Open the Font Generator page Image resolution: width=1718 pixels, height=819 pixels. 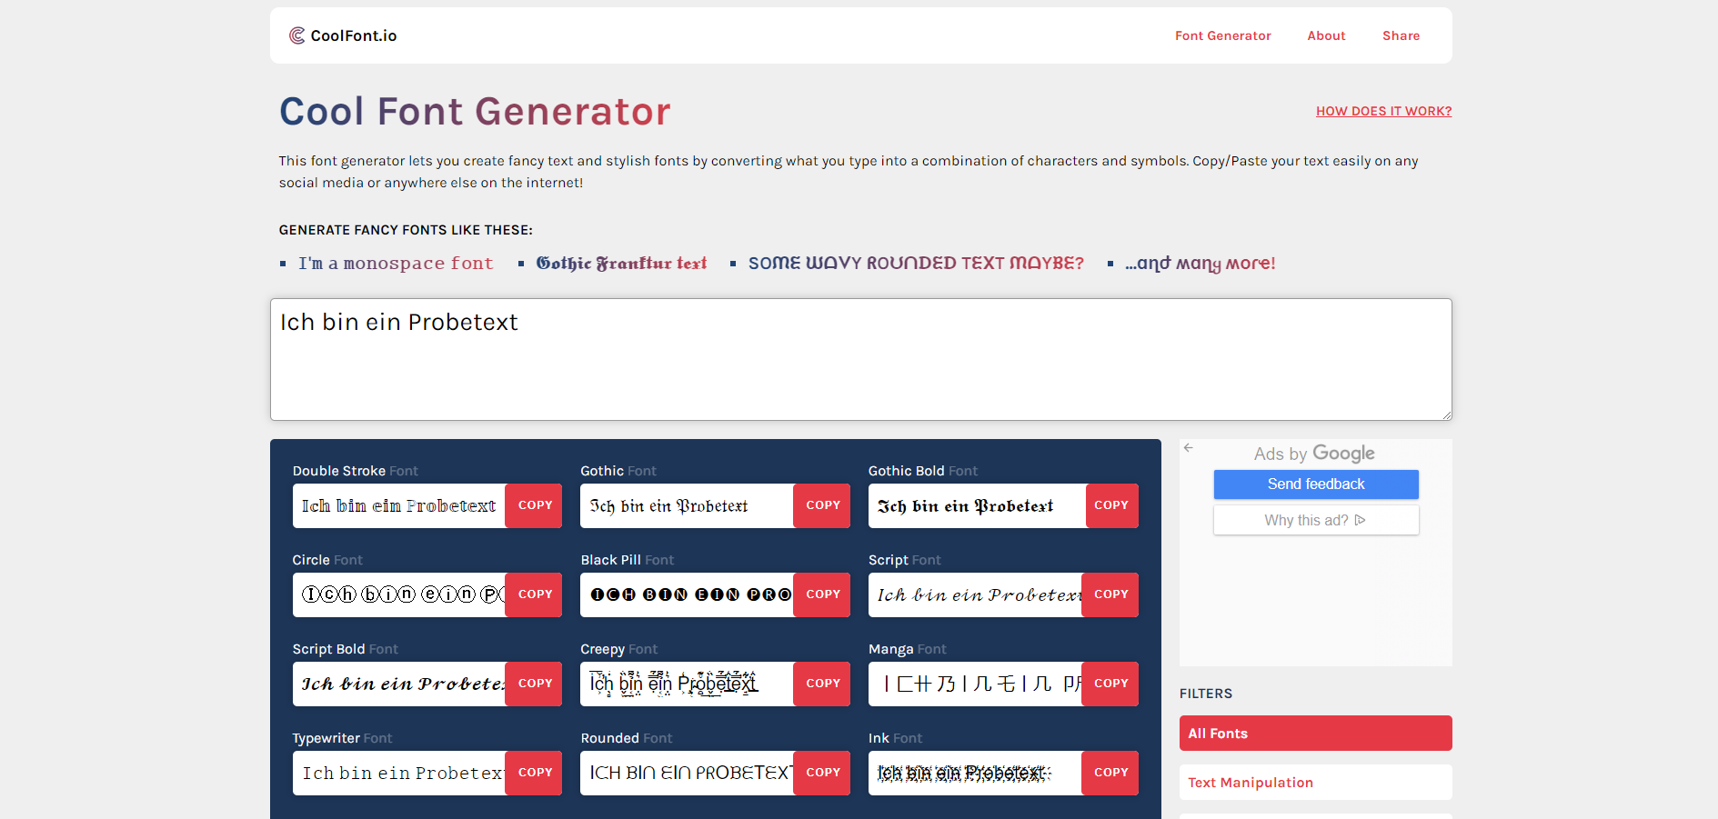(x=1222, y=35)
